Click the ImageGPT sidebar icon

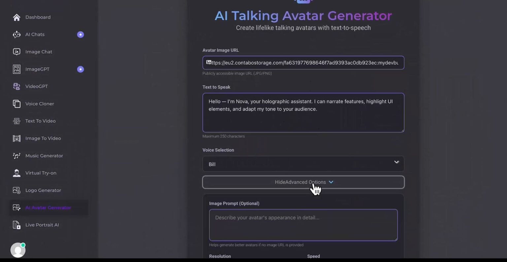tap(17, 69)
